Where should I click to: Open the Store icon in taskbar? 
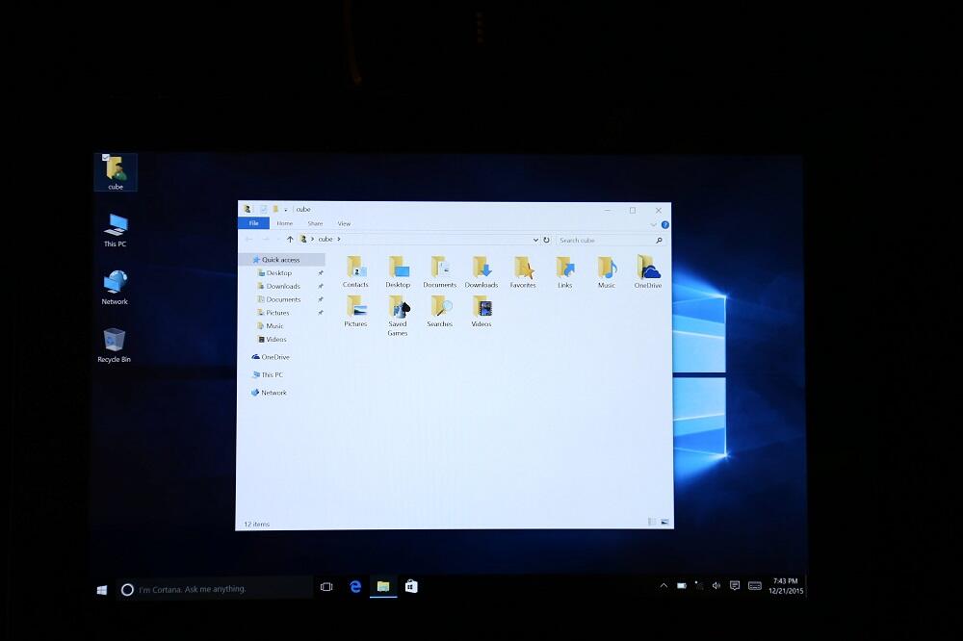pos(411,586)
